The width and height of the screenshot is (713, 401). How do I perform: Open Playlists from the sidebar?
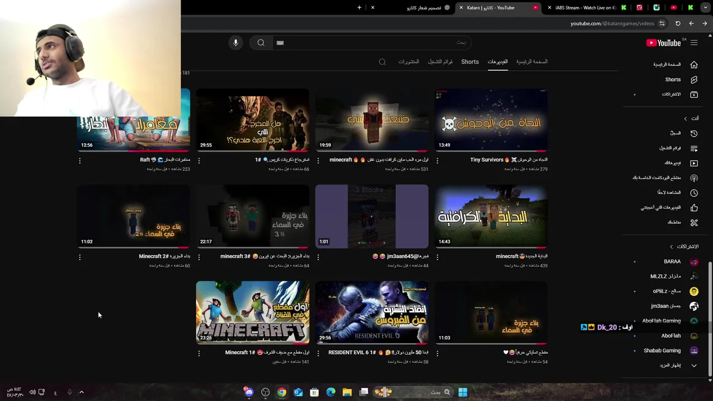[670, 148]
